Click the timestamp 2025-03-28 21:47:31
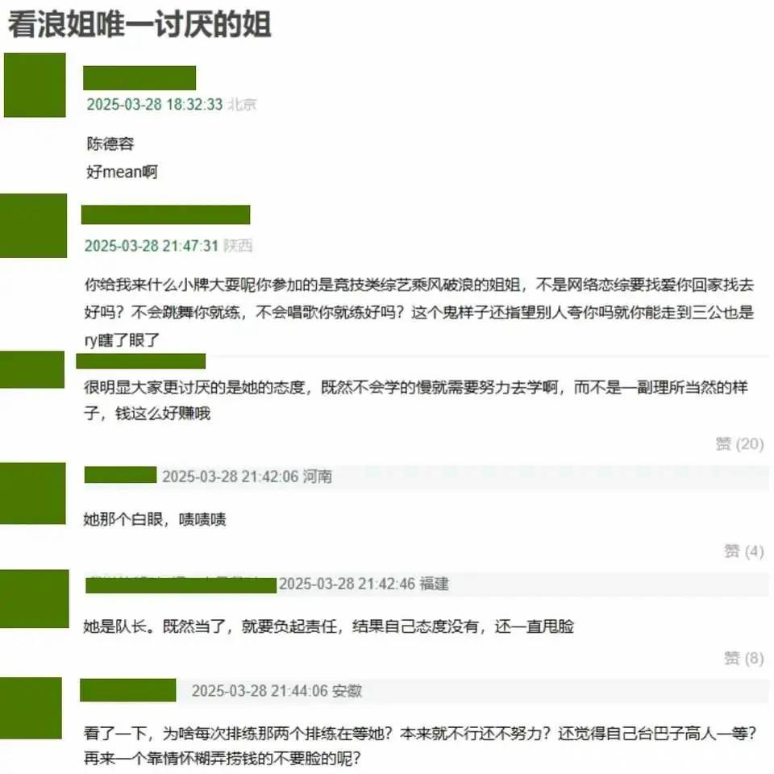The image size is (774, 774). pyautogui.click(x=152, y=245)
